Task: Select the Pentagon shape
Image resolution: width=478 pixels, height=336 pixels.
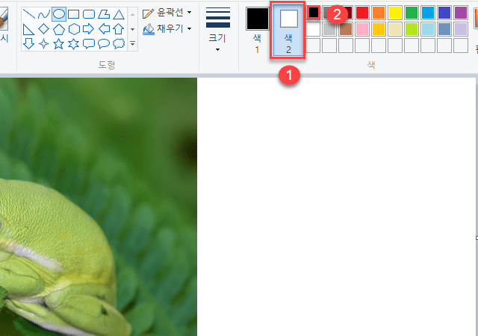Action: point(58,29)
